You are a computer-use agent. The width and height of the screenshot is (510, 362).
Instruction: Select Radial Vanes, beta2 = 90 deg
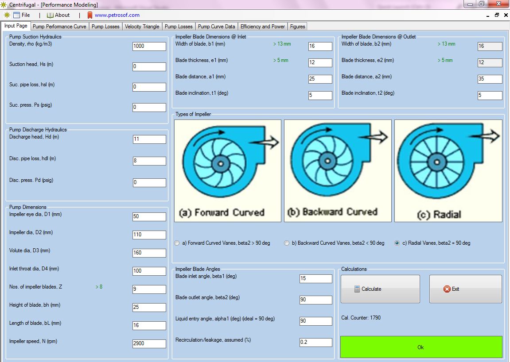(396, 243)
